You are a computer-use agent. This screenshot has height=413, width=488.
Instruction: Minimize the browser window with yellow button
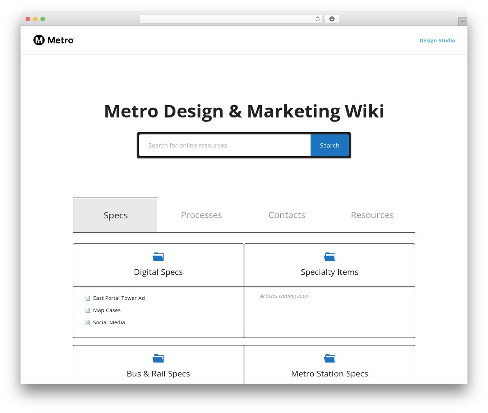click(35, 19)
